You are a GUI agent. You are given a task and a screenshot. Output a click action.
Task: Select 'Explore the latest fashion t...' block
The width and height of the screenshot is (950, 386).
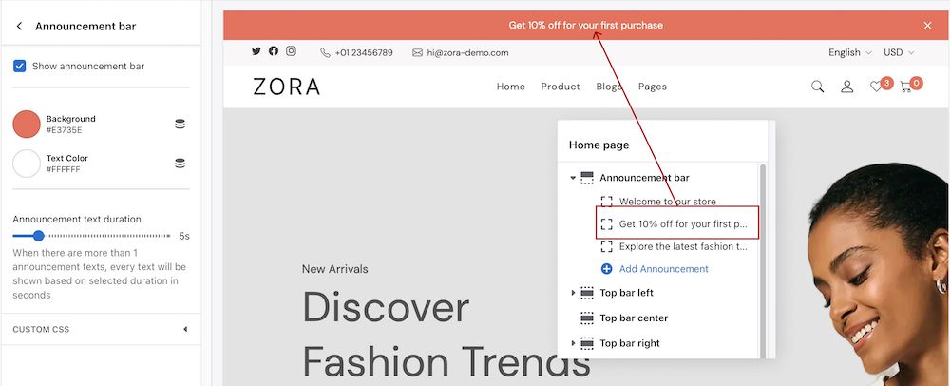[683, 246]
